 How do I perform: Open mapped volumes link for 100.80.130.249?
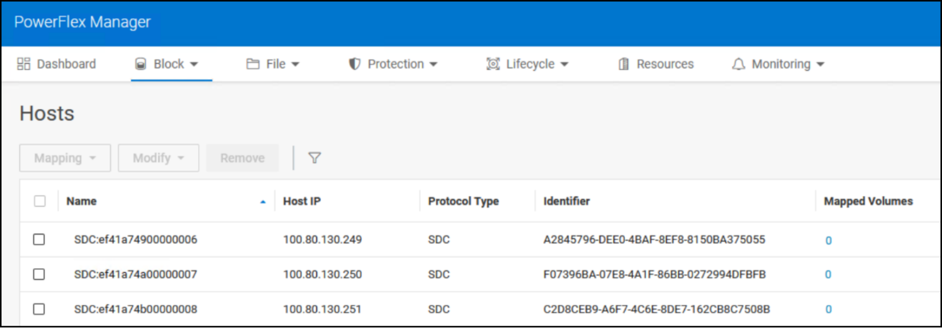828,240
